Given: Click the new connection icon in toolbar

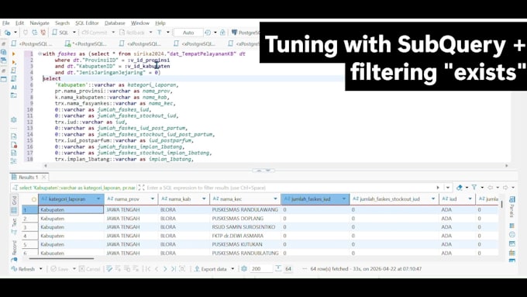Looking at the screenshot, I should (x=8, y=33).
